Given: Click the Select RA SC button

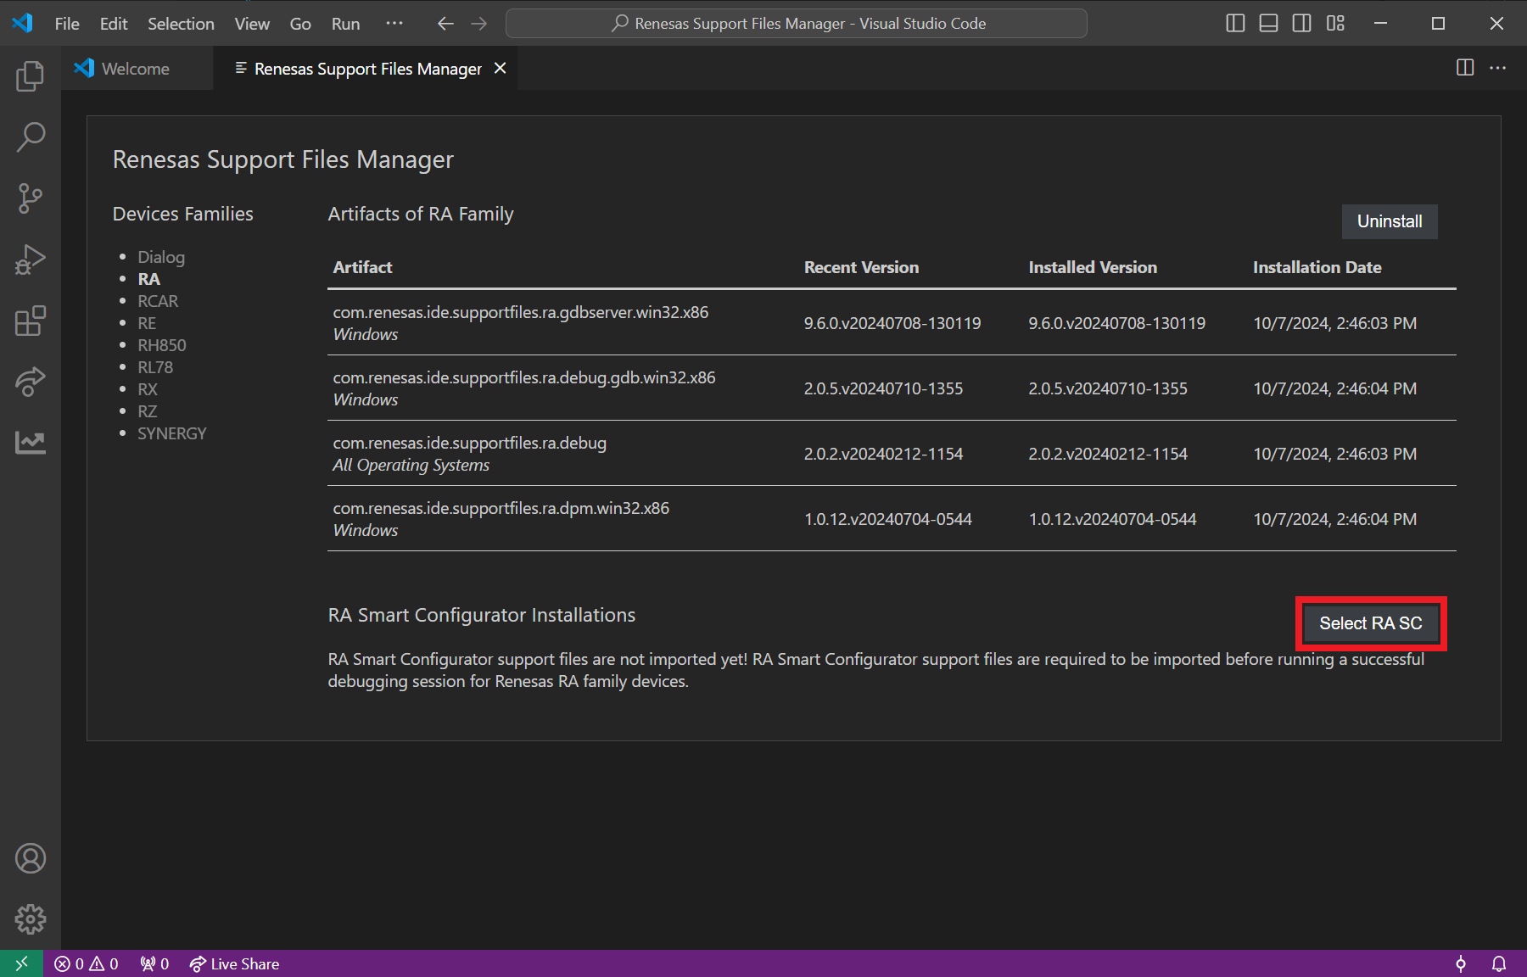Looking at the screenshot, I should click(x=1371, y=623).
